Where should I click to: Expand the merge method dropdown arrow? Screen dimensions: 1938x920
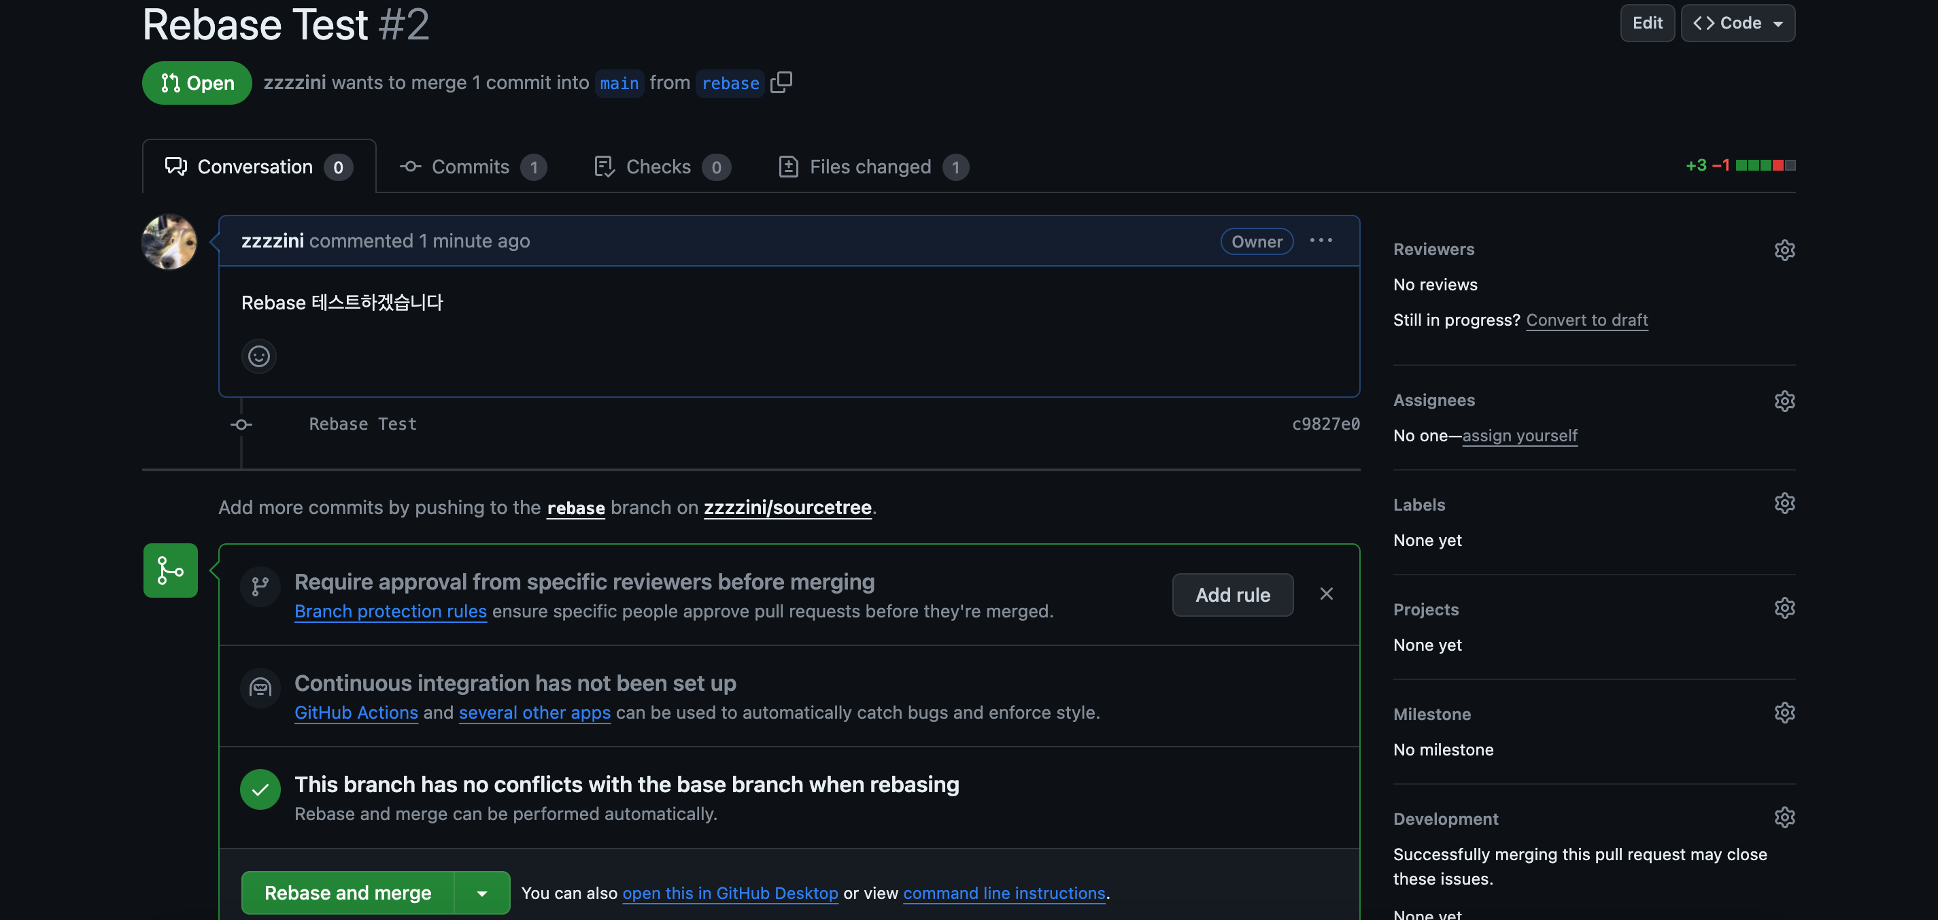(x=482, y=893)
